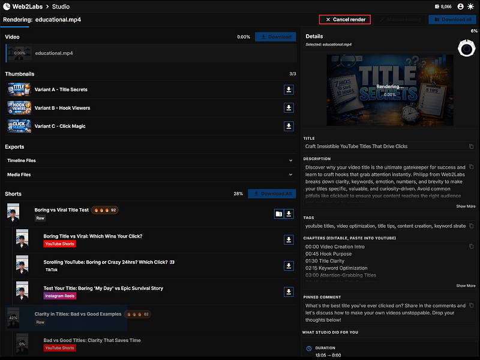Cancel the render in progress
This screenshot has height=360, width=480.
coord(344,20)
